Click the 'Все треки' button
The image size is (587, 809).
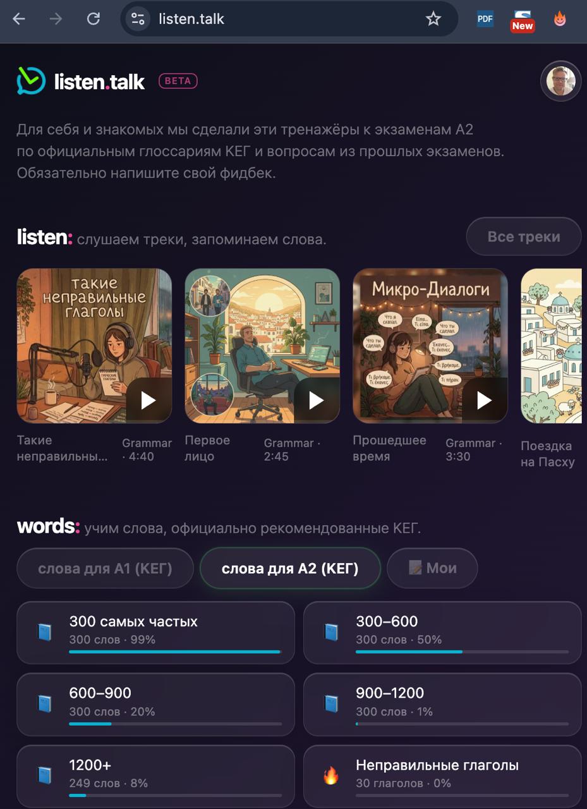pyautogui.click(x=524, y=236)
